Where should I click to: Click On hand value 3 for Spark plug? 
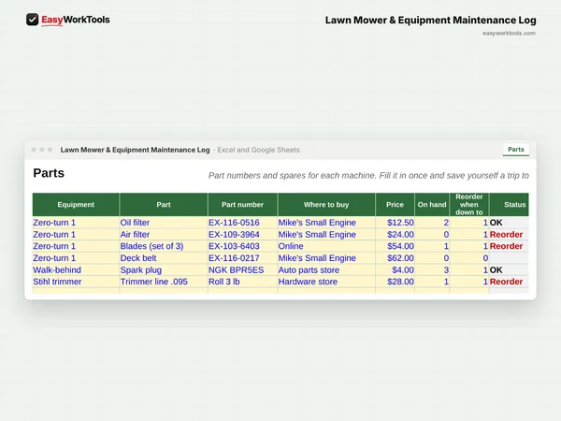pos(432,270)
